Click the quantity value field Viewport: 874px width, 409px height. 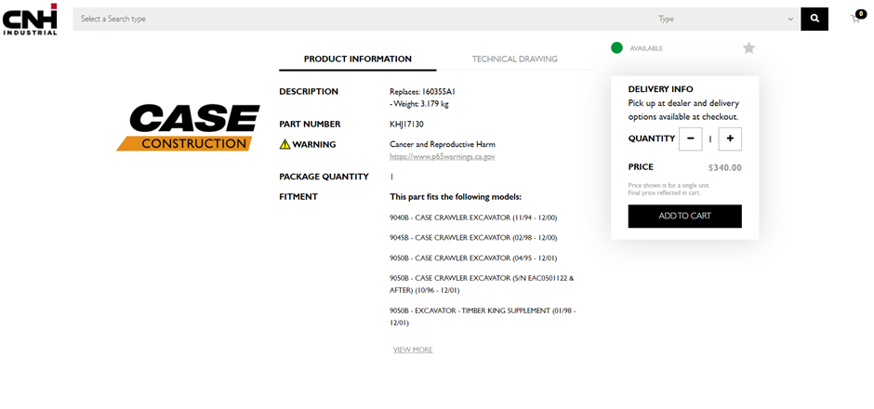[710, 139]
